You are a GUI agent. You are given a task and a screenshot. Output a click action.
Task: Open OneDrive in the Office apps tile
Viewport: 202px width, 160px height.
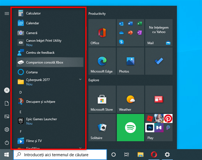[121, 33]
